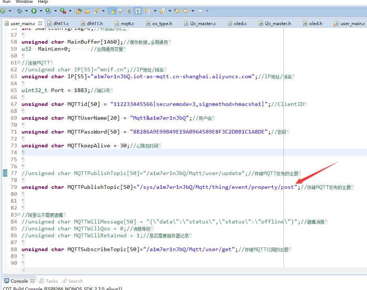
Task: Click the green new C/C++ class icon
Action: [x=3, y=11]
